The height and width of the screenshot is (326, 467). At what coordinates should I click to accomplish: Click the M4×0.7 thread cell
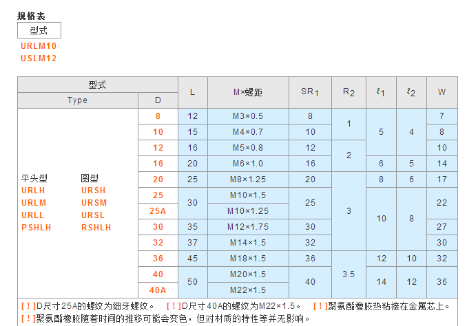[248, 132]
